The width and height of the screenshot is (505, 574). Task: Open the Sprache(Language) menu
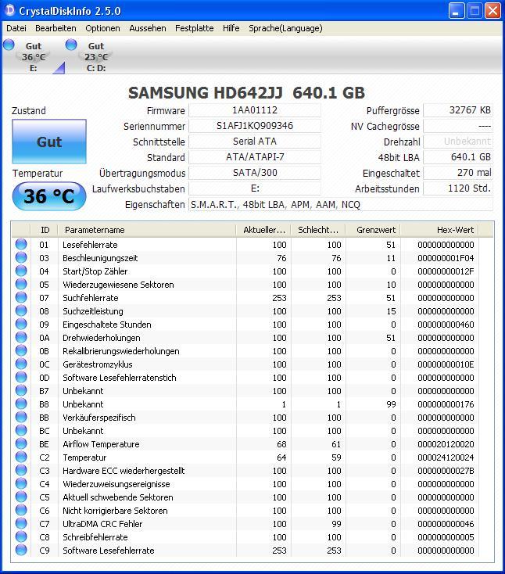coord(285,28)
